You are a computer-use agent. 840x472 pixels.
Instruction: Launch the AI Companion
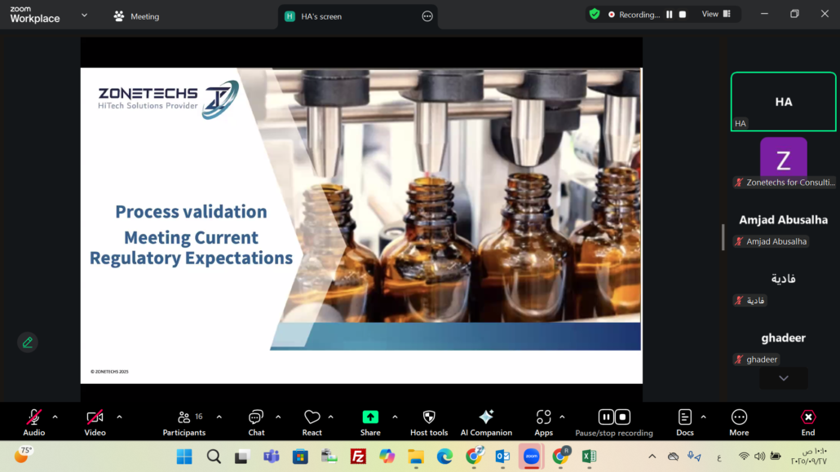click(x=486, y=421)
